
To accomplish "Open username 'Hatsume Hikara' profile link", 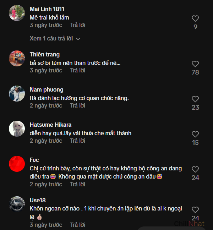I will pos(50,125).
